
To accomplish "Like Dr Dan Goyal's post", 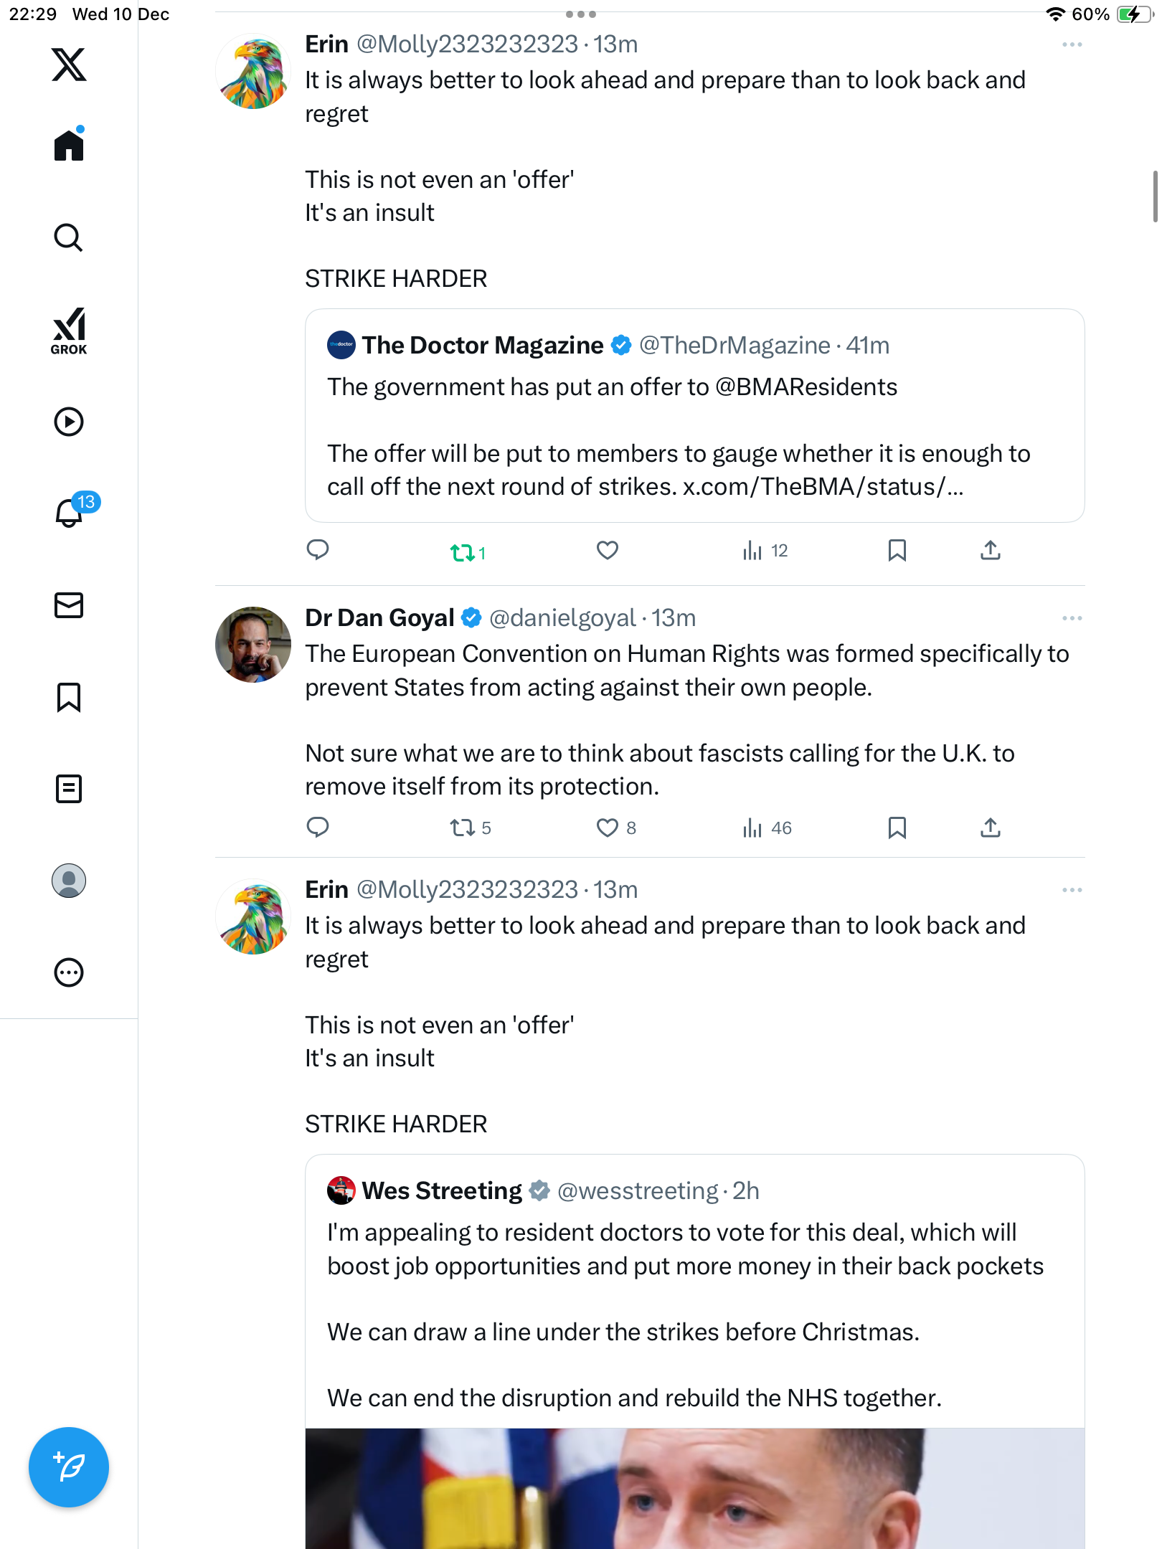I will point(608,828).
